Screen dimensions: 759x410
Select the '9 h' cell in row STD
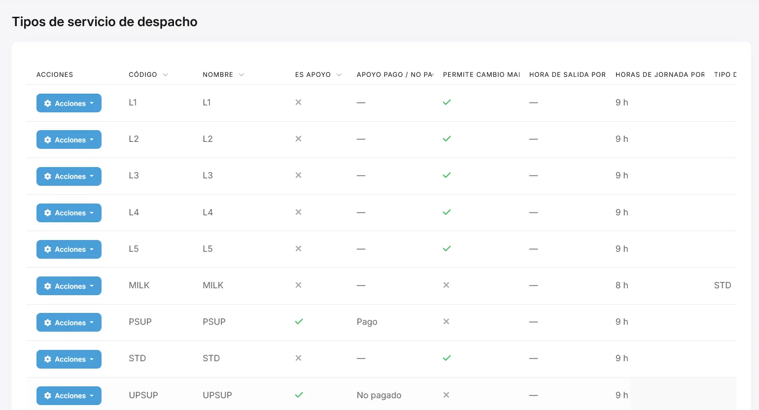click(x=622, y=358)
